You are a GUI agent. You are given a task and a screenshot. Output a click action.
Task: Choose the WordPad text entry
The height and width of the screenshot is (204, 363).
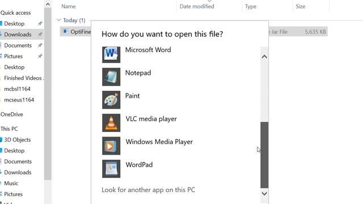click(139, 165)
